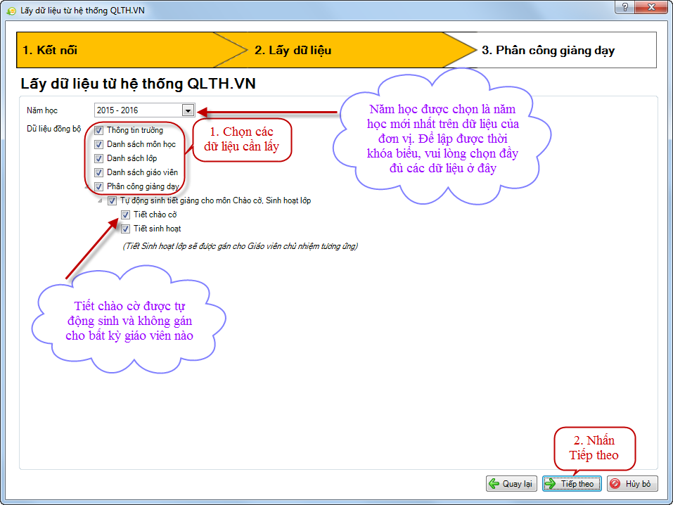This screenshot has height=505, width=673.
Task: Close the Lấy dữ liệu dialog window
Action: [x=650, y=7]
